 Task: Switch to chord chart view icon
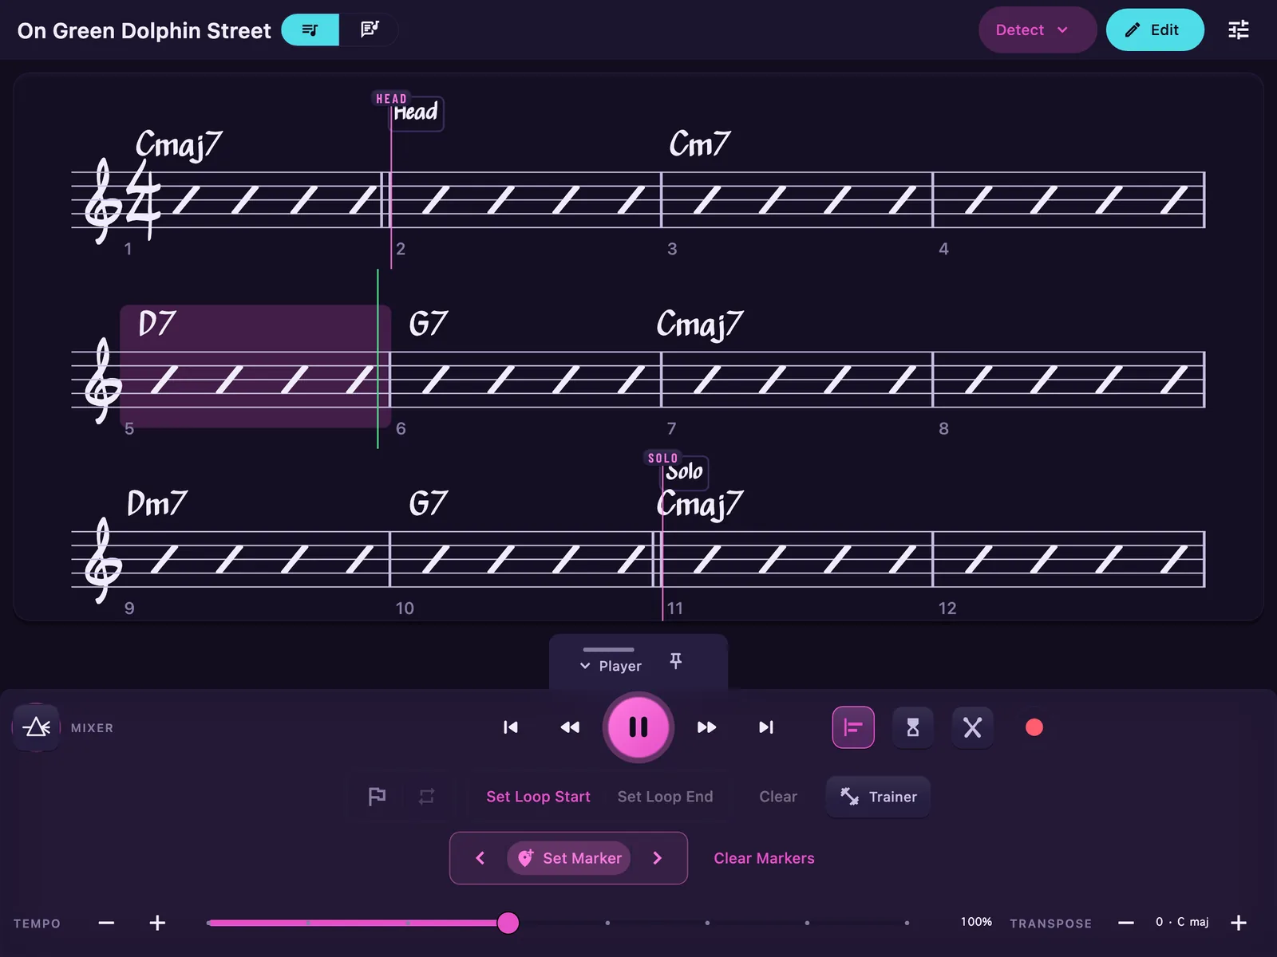[x=310, y=30]
